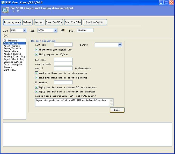Click the country code input field
Screen dimensions: 175x154
coord(63,64)
